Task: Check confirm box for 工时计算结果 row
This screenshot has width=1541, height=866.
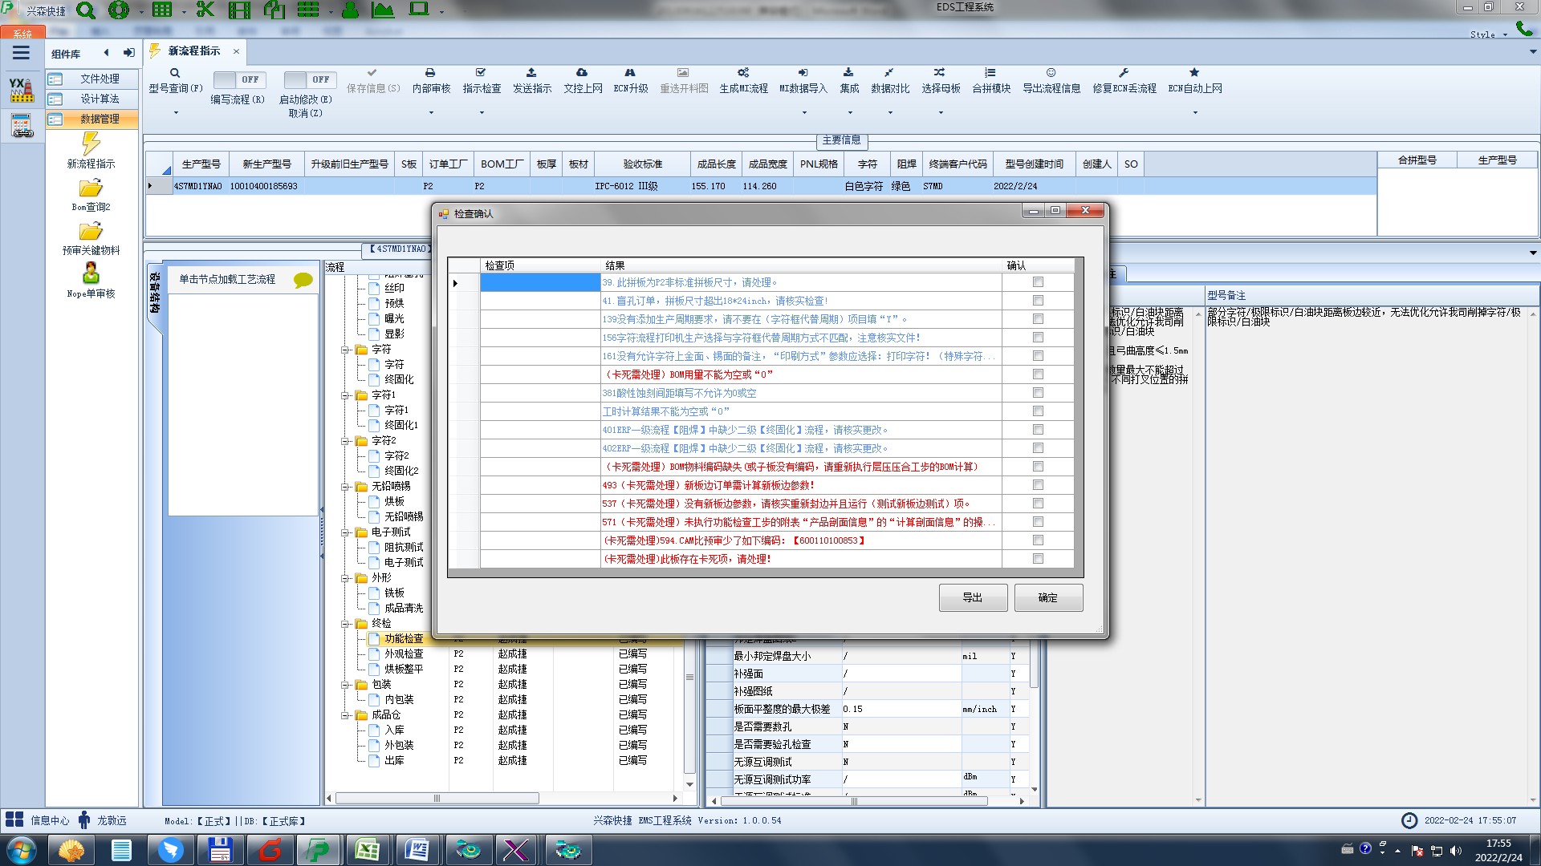Action: [x=1038, y=411]
